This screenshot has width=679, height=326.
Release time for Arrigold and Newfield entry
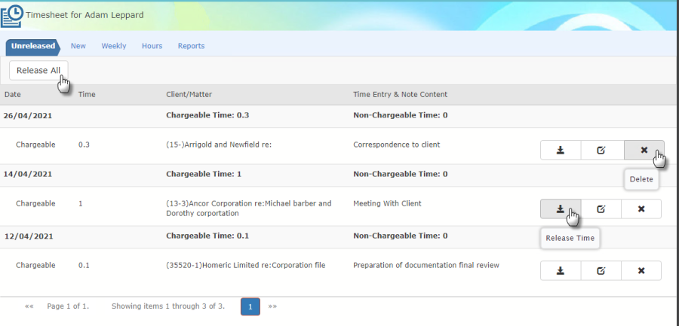[561, 150]
